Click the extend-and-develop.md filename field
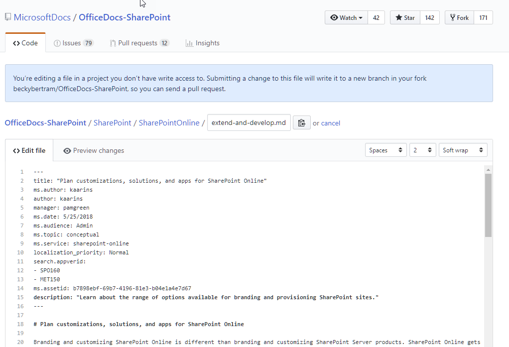509x347 pixels. point(249,123)
